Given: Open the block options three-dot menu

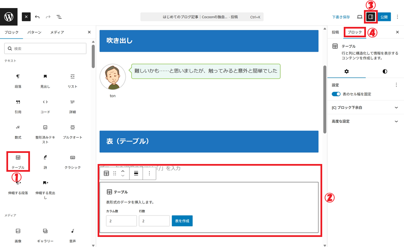Looking at the screenshot, I should (x=149, y=173).
